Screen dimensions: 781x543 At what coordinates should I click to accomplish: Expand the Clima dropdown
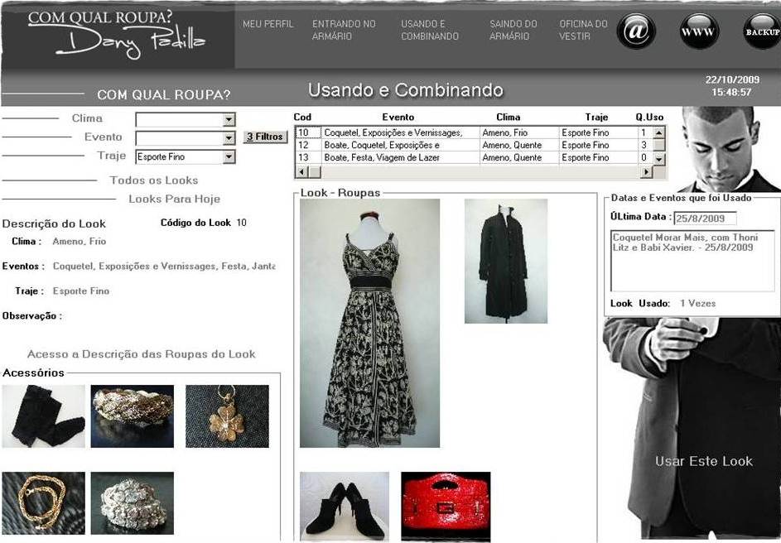click(229, 120)
